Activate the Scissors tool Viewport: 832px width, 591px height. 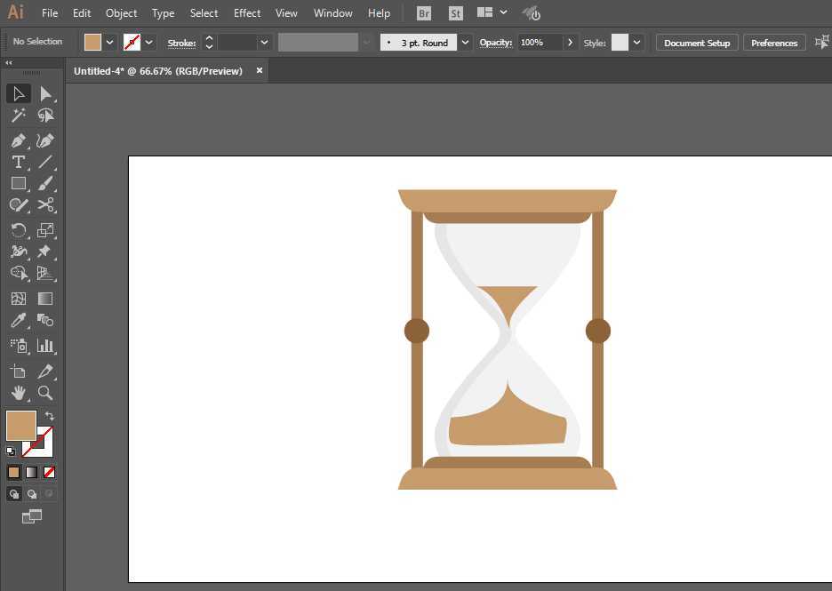click(45, 204)
